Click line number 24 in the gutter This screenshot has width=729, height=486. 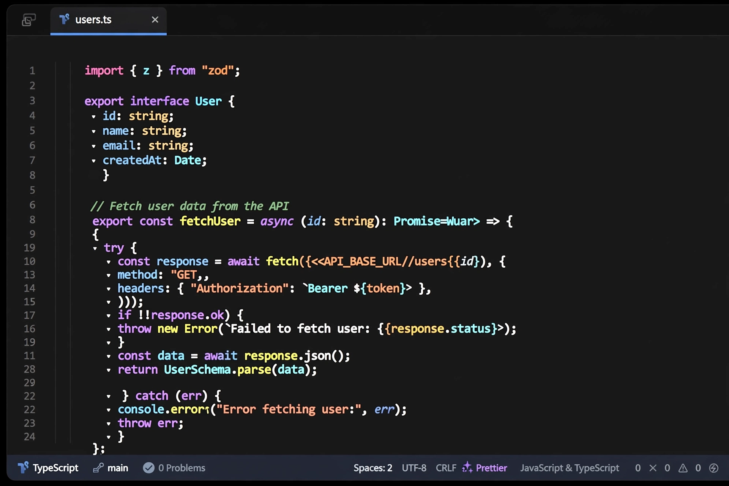[29, 437]
